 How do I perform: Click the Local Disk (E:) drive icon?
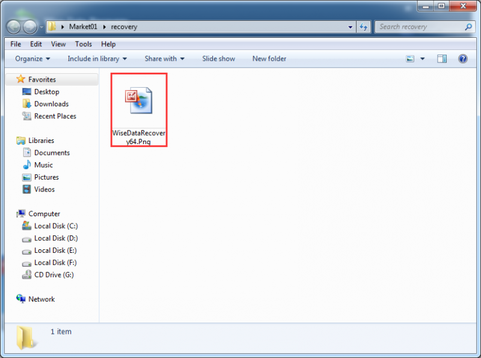click(x=26, y=252)
